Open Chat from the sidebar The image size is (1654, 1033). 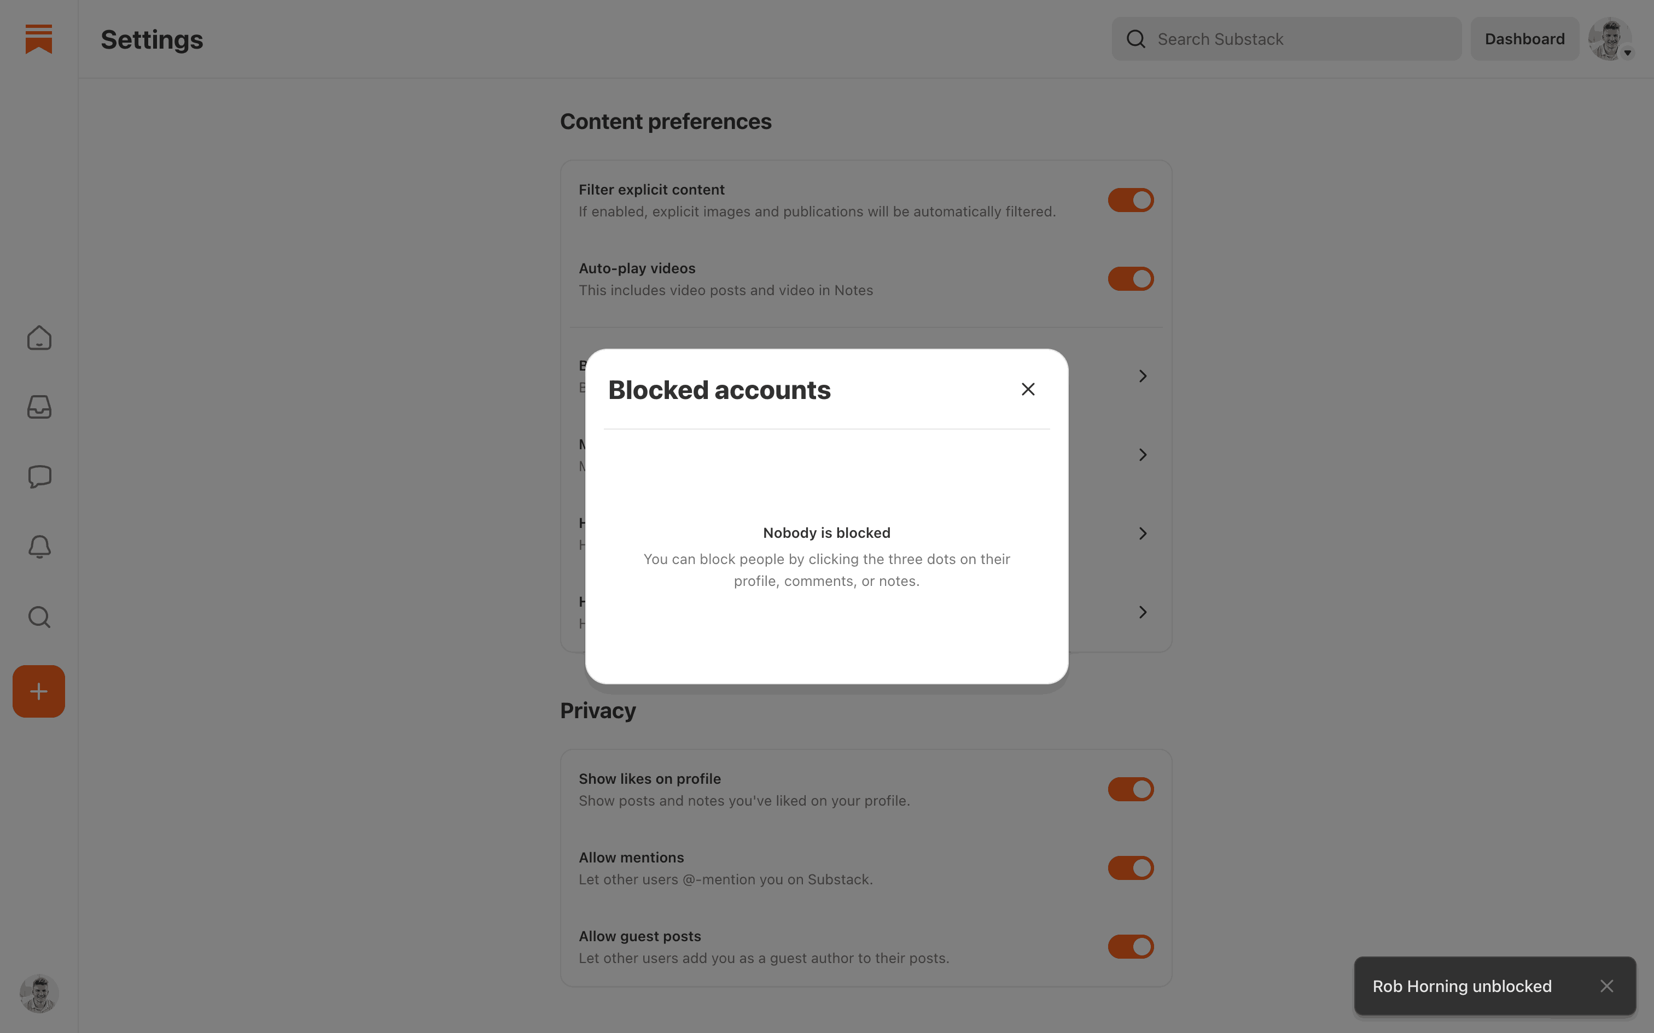point(39,476)
